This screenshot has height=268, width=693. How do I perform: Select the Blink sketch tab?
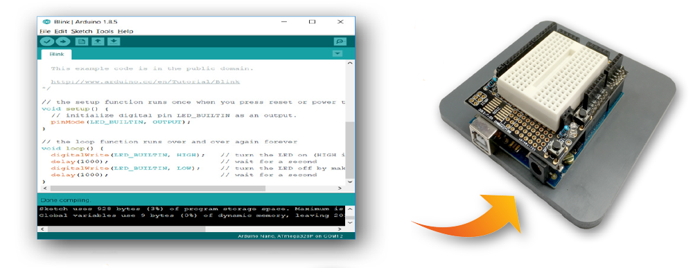point(57,55)
